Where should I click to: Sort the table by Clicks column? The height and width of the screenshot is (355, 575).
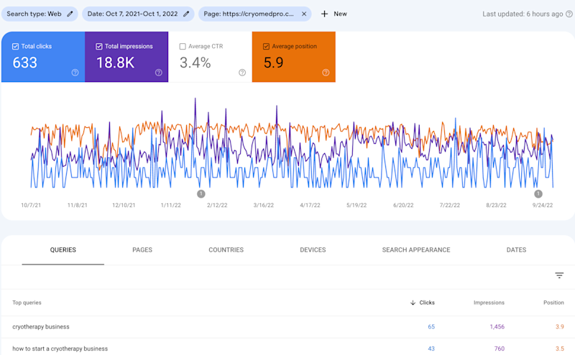point(423,303)
